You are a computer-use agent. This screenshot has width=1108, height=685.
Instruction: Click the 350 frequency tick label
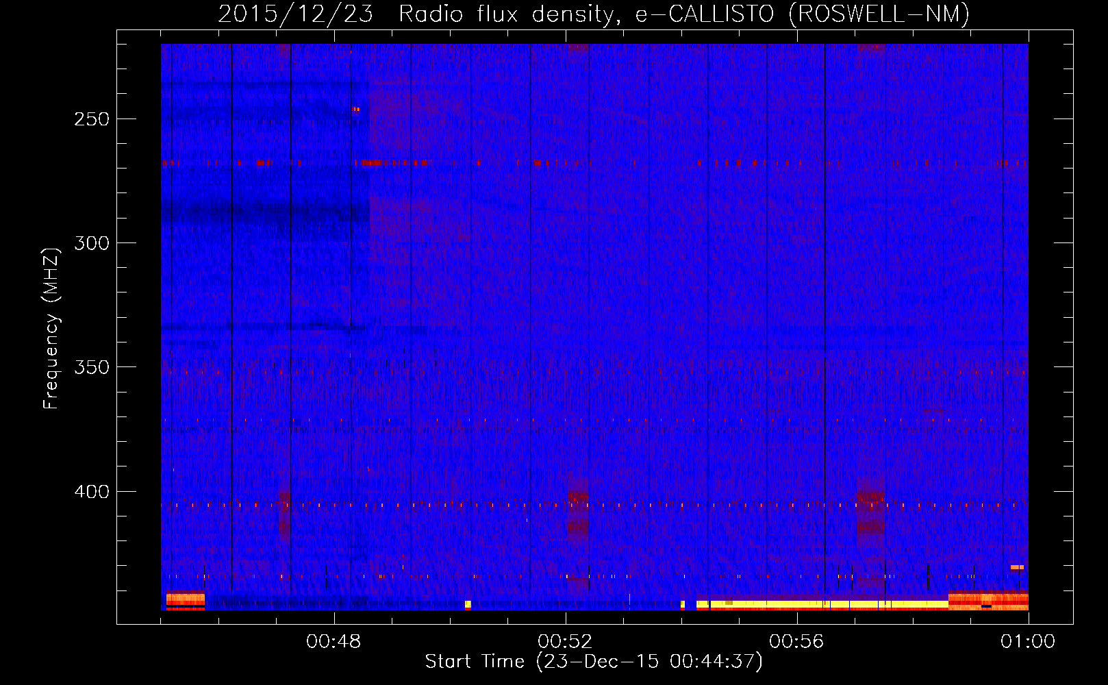coord(92,367)
